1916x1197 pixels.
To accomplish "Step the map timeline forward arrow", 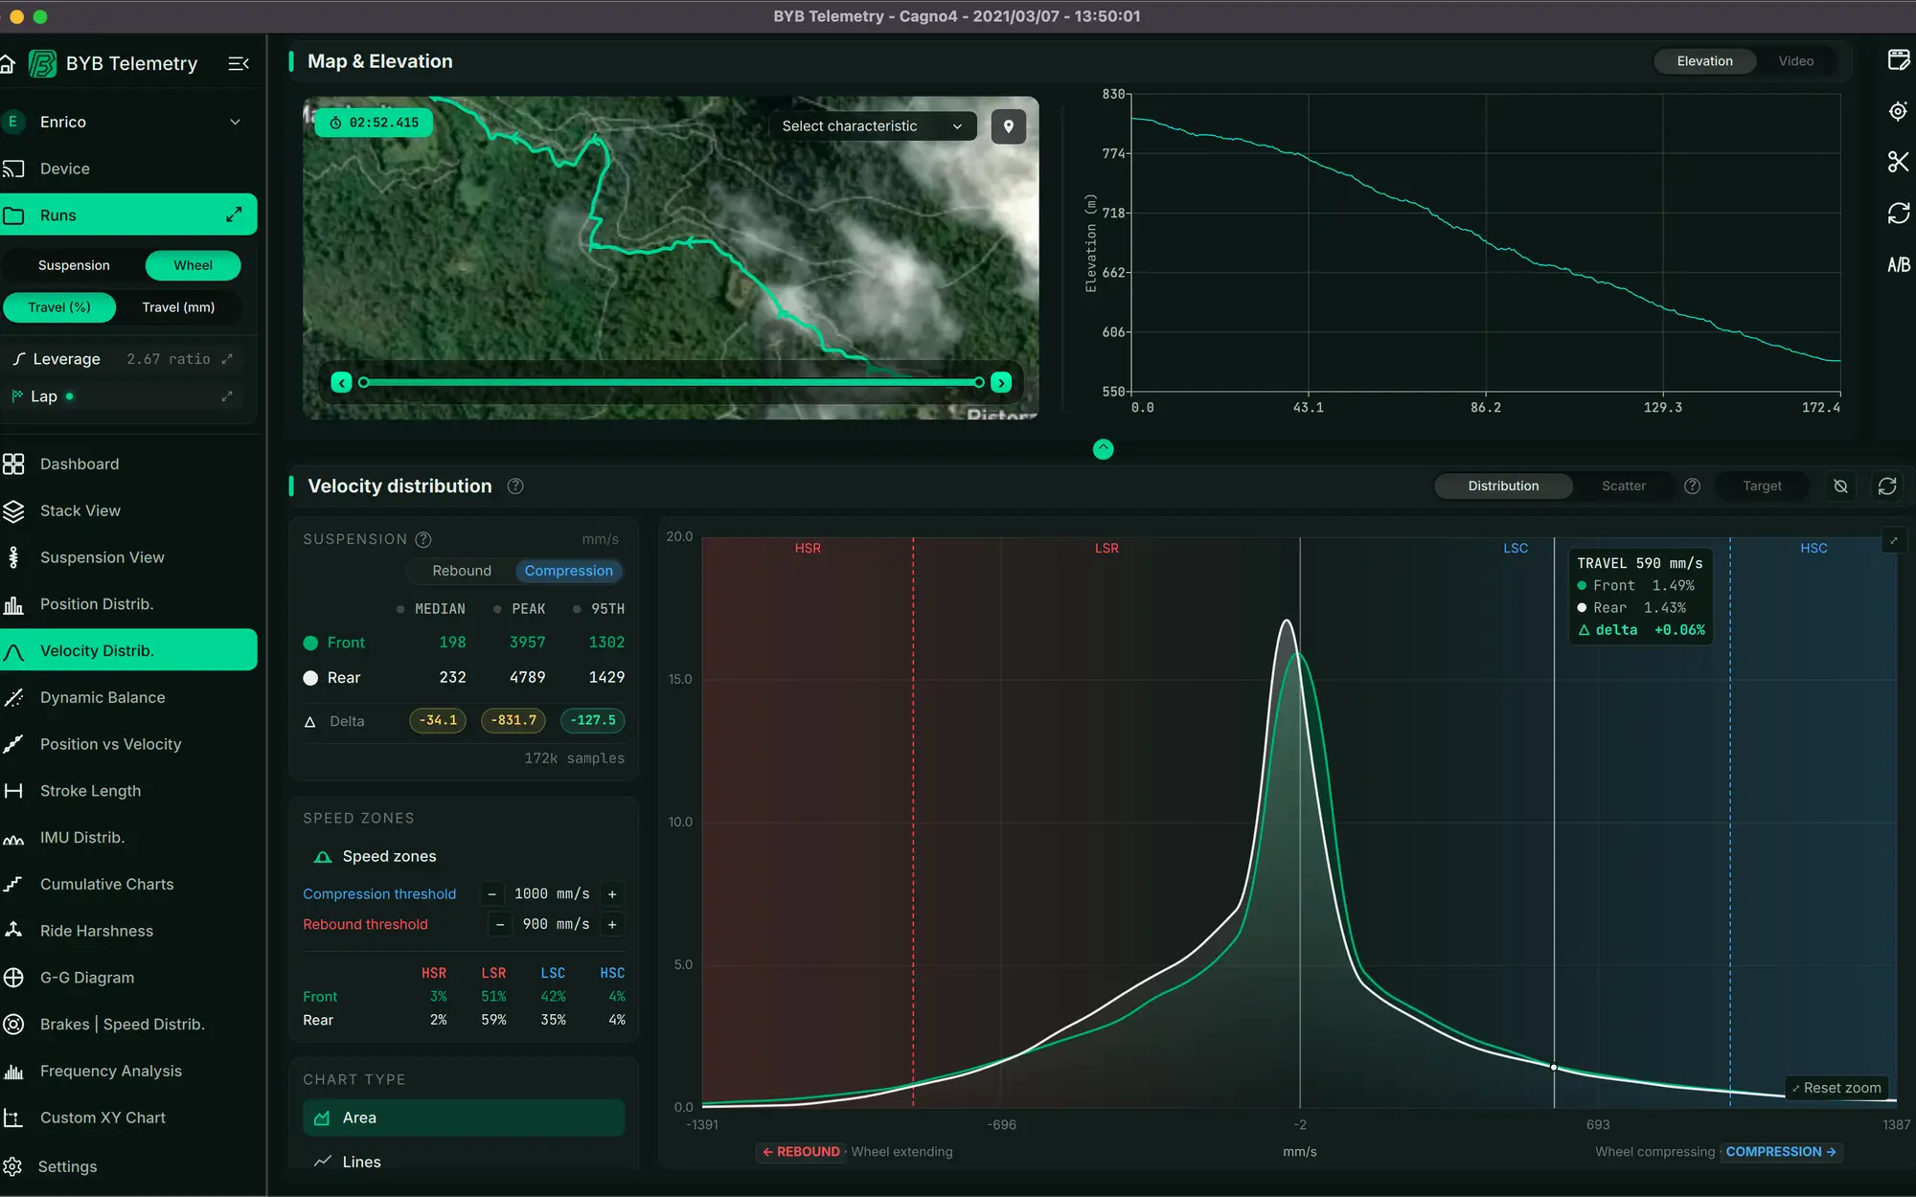I will (x=1001, y=383).
